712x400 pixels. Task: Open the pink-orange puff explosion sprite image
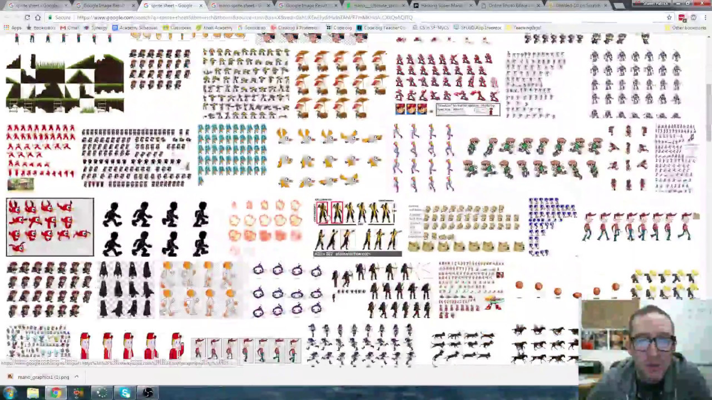tap(265, 227)
